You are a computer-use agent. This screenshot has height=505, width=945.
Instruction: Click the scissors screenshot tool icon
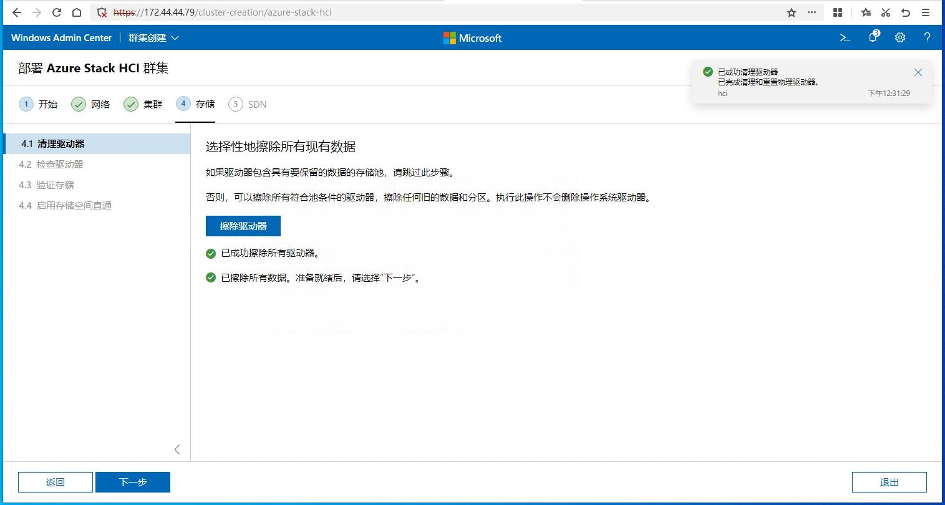pyautogui.click(x=886, y=12)
